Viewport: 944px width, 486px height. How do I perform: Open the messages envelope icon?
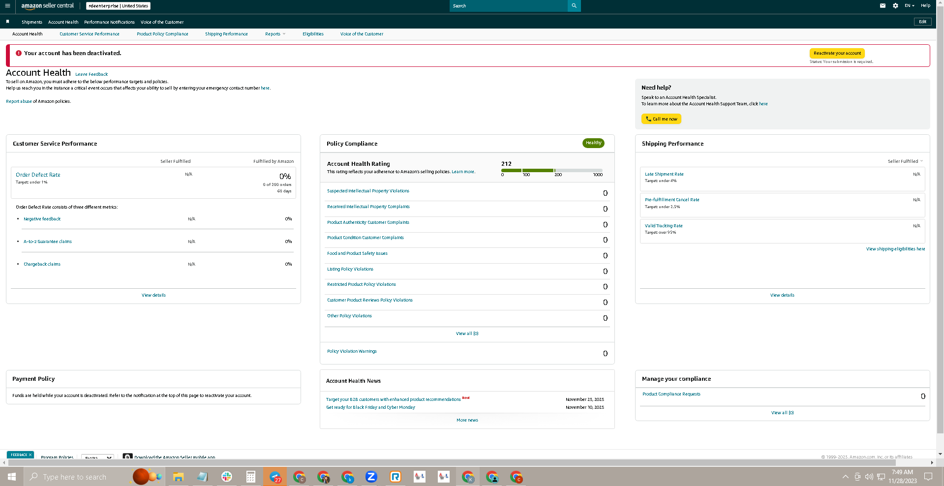(883, 6)
